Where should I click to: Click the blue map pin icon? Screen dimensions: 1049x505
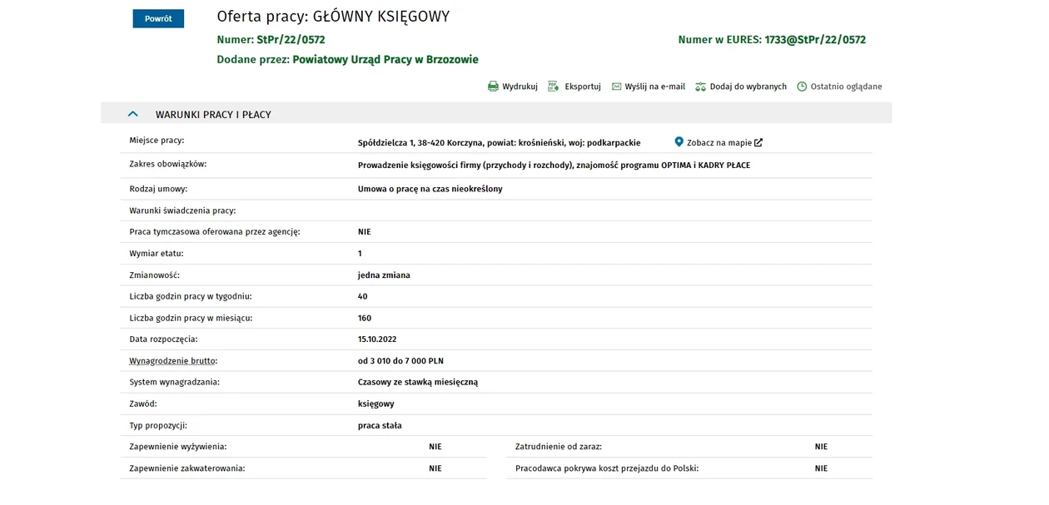[x=679, y=142]
